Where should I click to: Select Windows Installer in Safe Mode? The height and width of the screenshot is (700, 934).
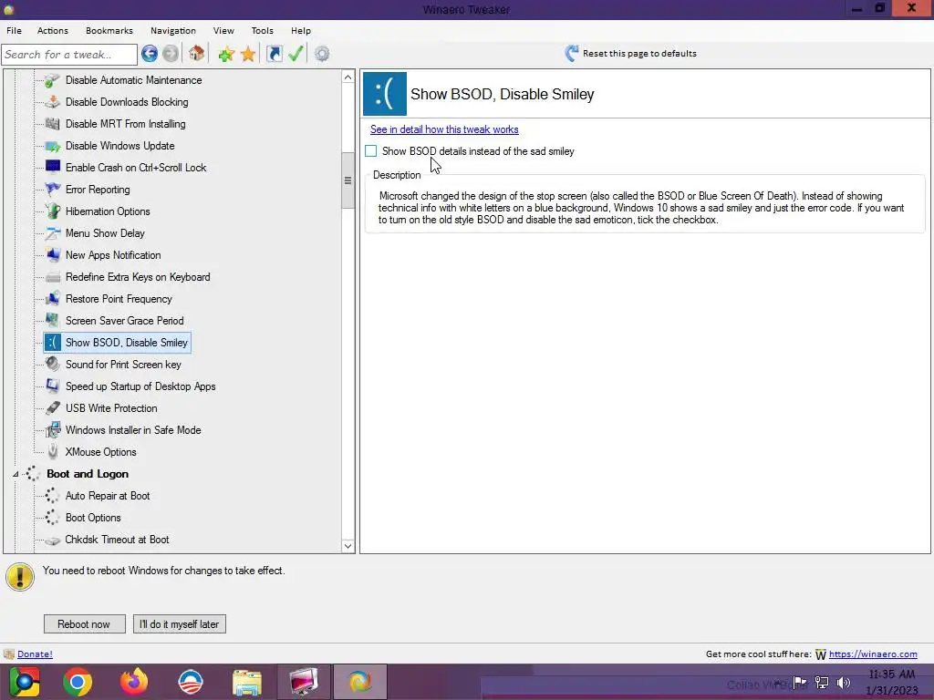(133, 430)
